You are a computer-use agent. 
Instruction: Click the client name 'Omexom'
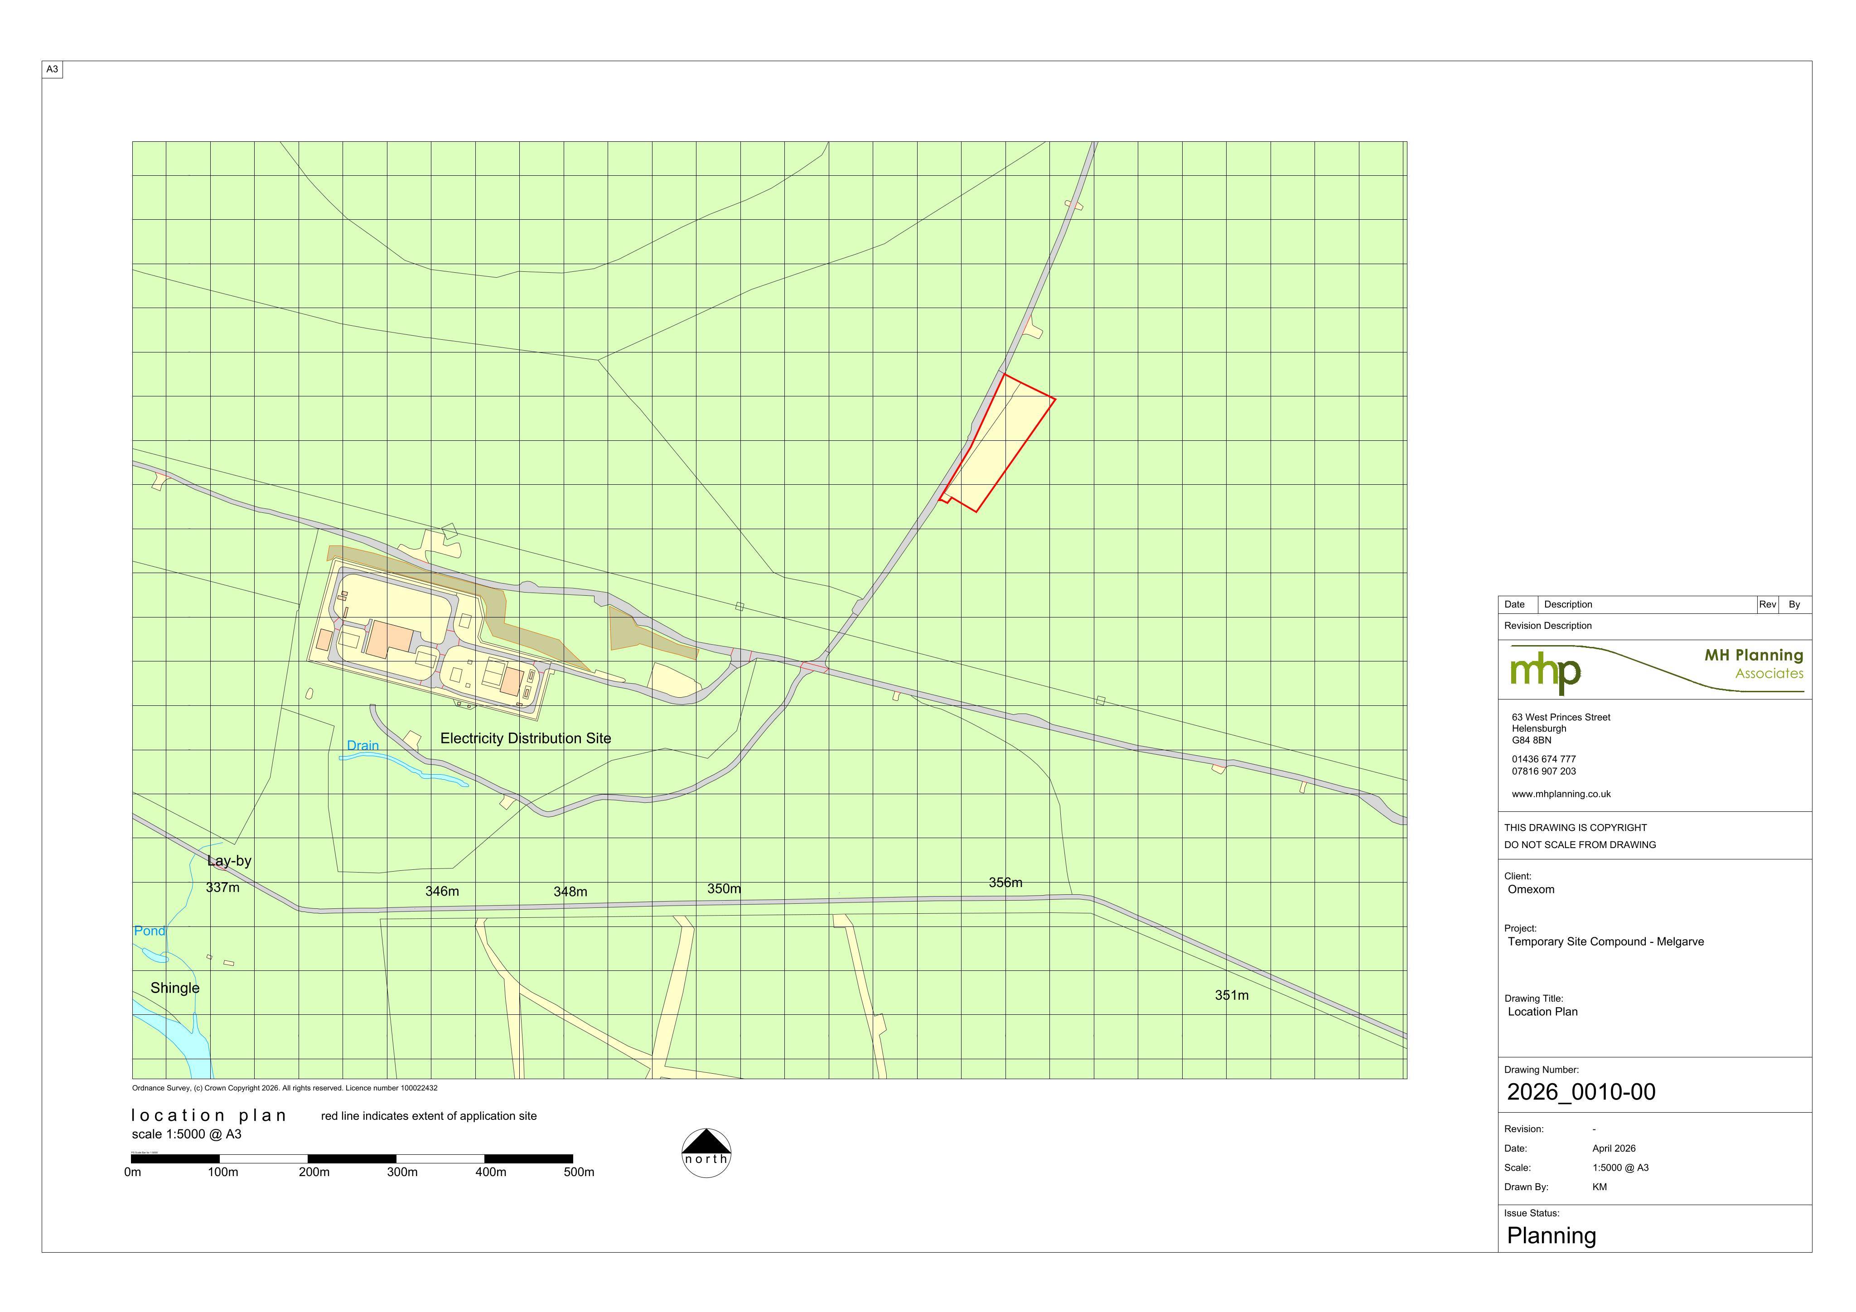pyautogui.click(x=1530, y=889)
